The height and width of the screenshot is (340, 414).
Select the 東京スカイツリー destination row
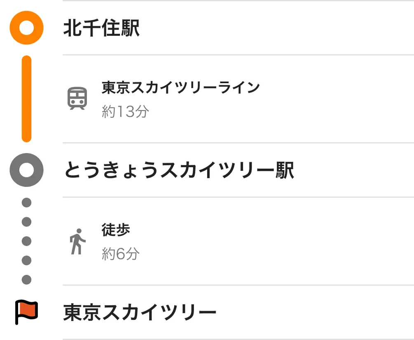pos(238,312)
